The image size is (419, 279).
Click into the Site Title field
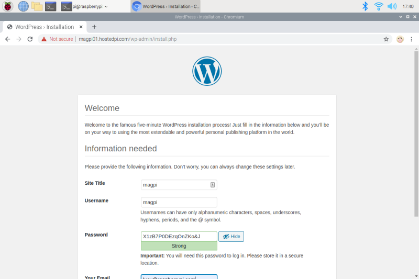point(179,185)
